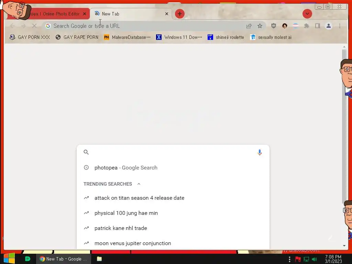The height and width of the screenshot is (264, 352).
Task: Choose physical 100 jung hae min suggestion
Action: click(173, 213)
